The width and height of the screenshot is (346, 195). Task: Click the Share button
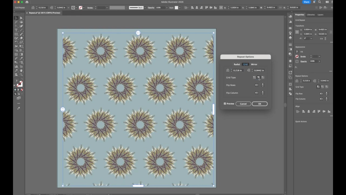pos(306,2)
